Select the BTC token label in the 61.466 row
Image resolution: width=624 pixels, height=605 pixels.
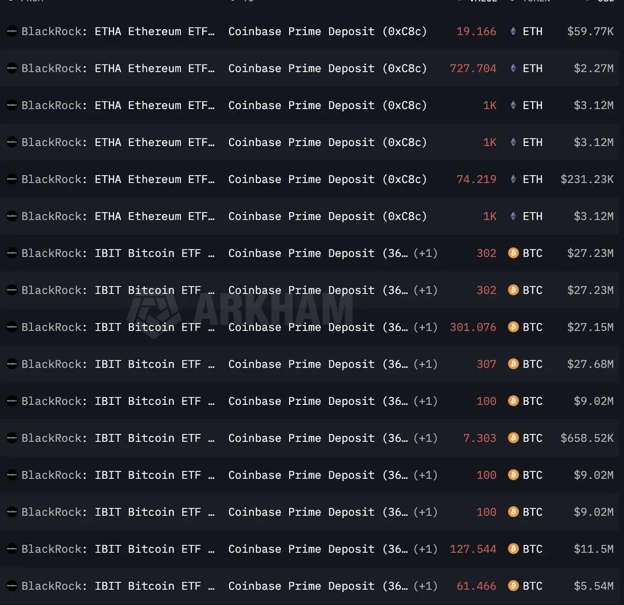coord(532,586)
